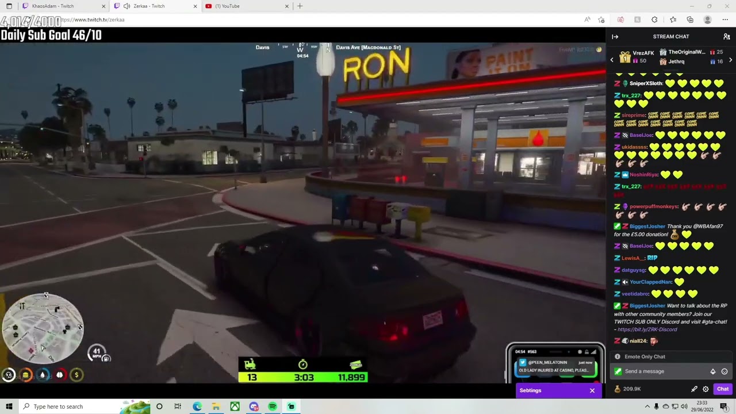Open the network tray icon
Screen dimensions: 736x414
coord(675,407)
